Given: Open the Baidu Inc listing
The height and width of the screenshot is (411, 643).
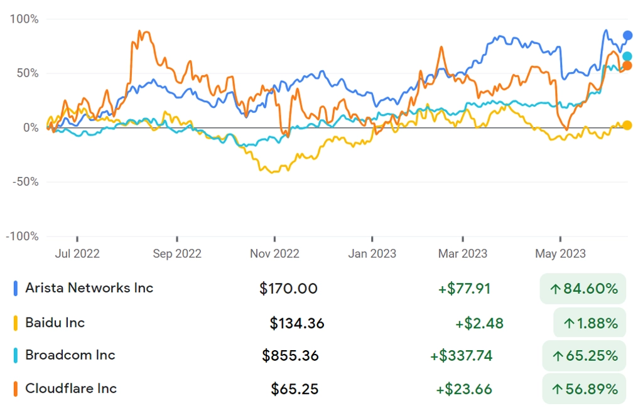Looking at the screenshot, I should [x=55, y=323].
